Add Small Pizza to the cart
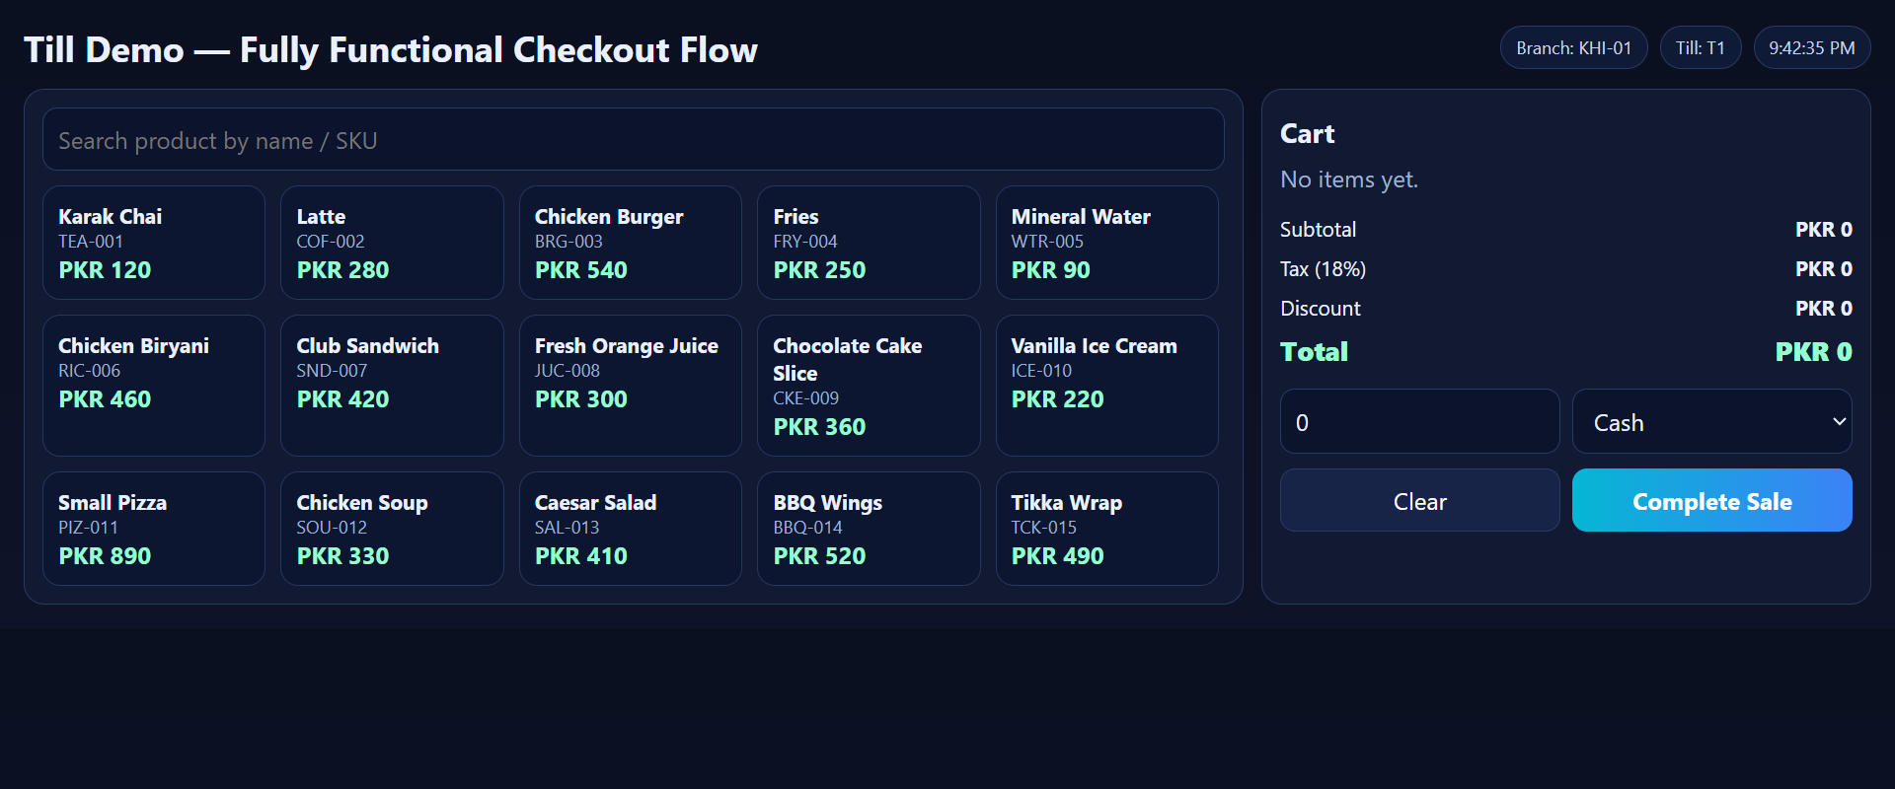Screen dimensions: 1895x789 point(154,529)
